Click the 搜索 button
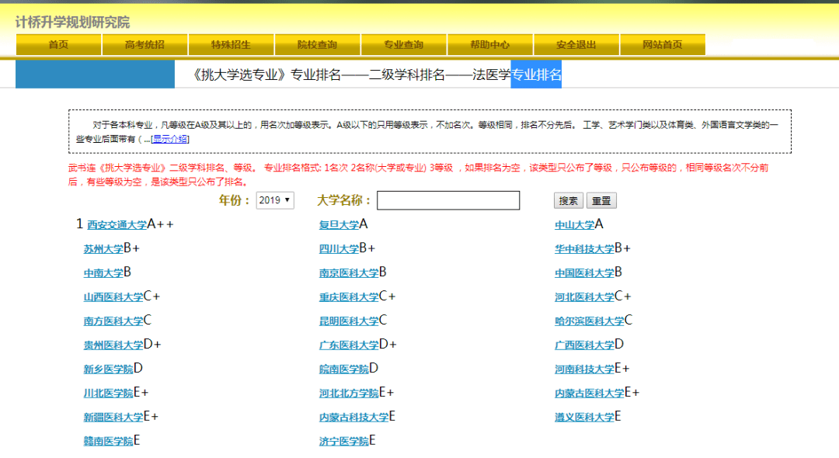This screenshot has height=458, width=839. click(568, 200)
